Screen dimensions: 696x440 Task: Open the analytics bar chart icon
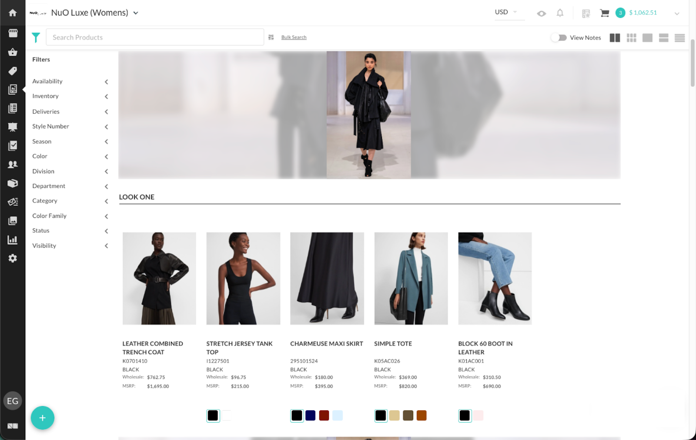coord(13,240)
